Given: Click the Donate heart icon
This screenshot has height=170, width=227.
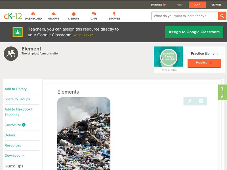Looking at the screenshot, I should tap(164, 5).
